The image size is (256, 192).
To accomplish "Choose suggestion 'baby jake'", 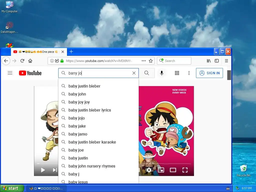I will point(98,126).
